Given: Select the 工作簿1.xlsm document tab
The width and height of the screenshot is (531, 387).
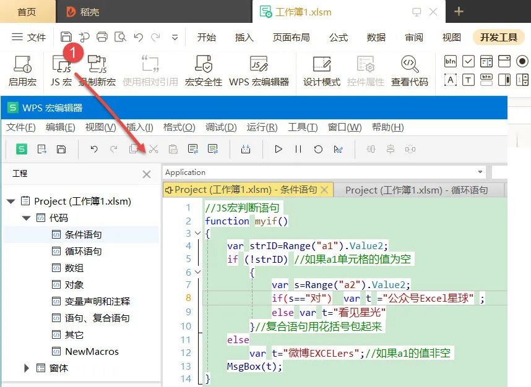Looking at the screenshot, I should [348, 12].
